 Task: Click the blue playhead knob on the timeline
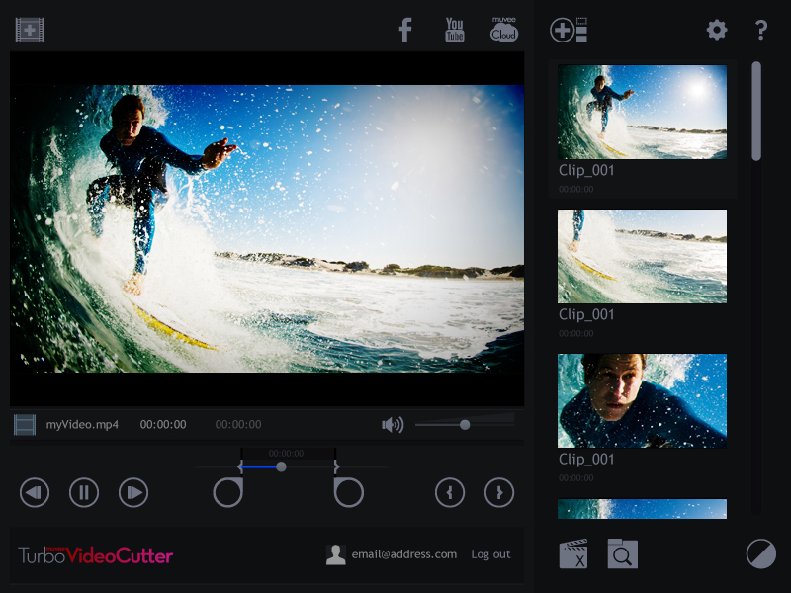click(282, 466)
